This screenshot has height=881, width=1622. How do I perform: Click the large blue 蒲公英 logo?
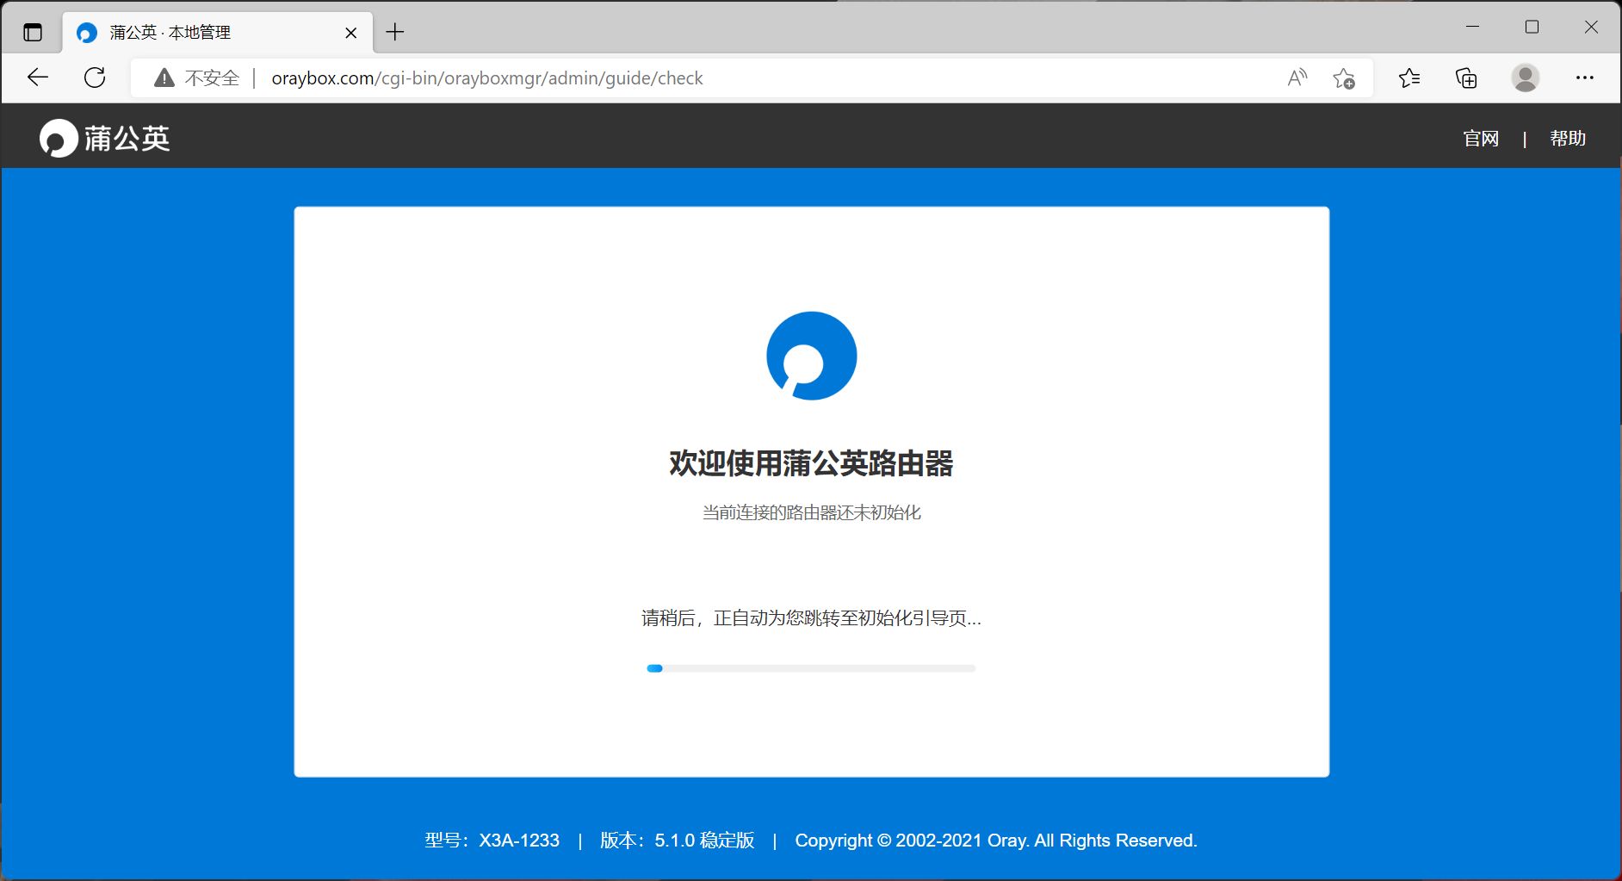tap(811, 356)
